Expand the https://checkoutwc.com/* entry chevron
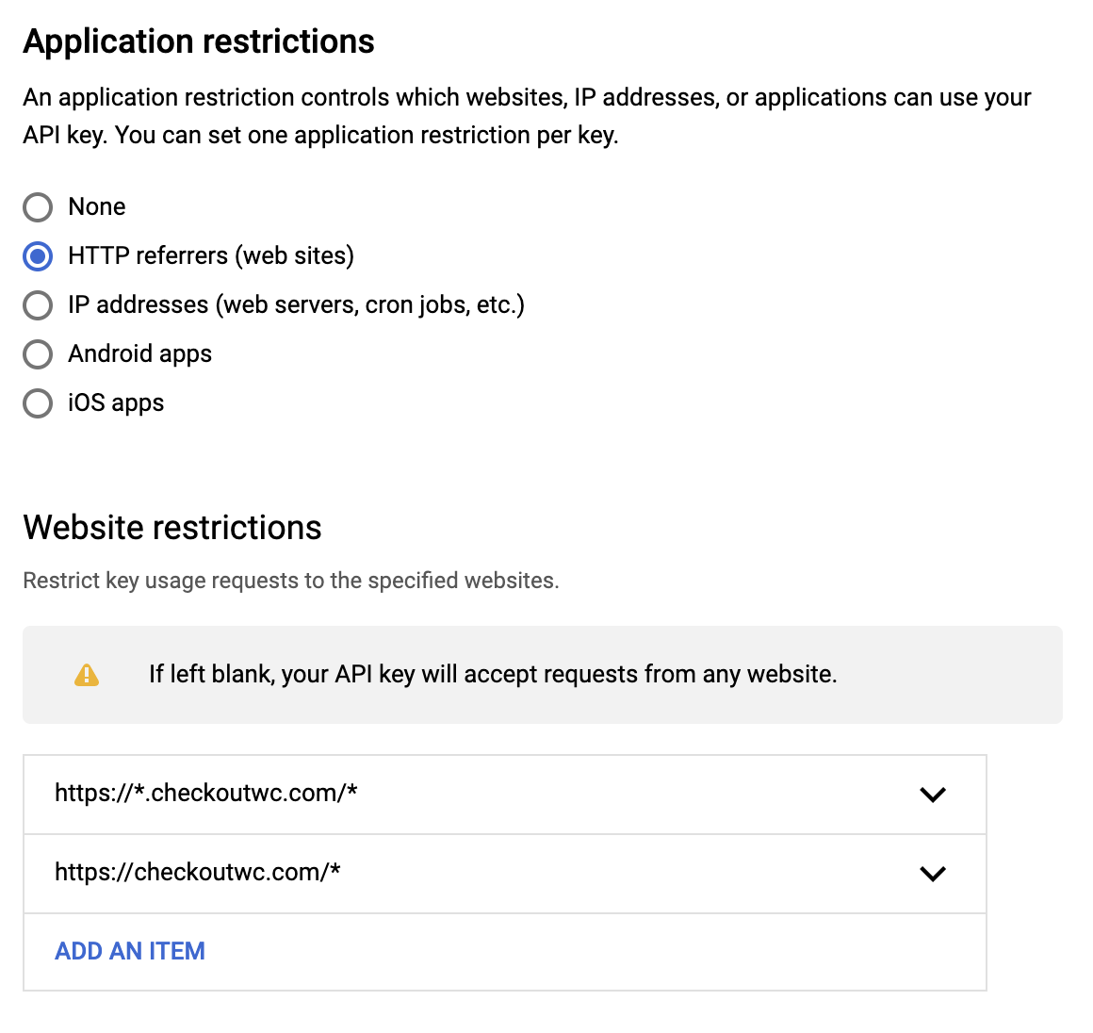1093x1033 pixels. 933,874
